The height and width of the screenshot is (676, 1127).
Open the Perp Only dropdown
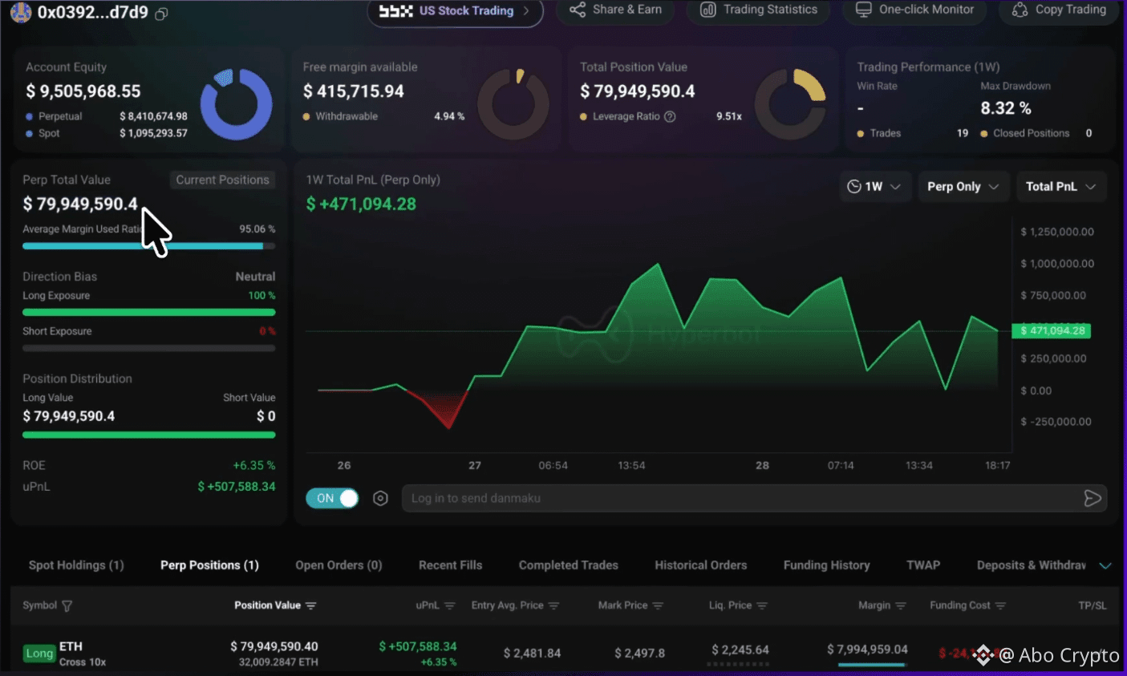[963, 187]
